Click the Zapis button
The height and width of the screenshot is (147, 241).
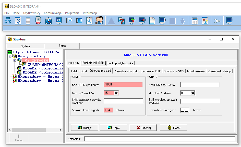point(113,128)
